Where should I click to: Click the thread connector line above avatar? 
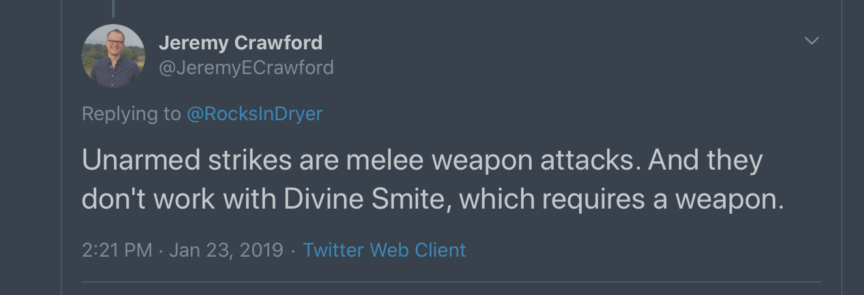tap(113, 8)
